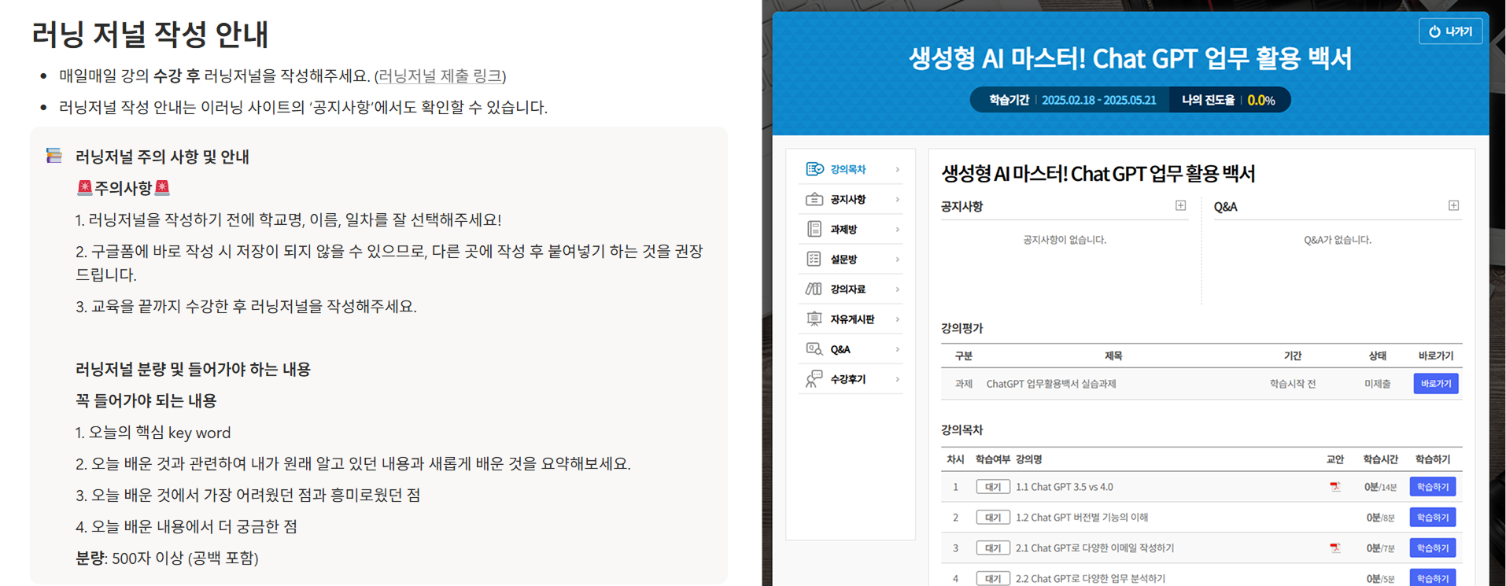
Task: Click the 0분/7분 study time
Action: [1380, 548]
